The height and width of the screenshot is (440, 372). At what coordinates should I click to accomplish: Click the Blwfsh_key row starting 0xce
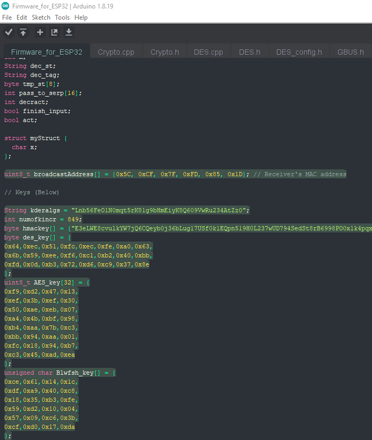[41, 382]
